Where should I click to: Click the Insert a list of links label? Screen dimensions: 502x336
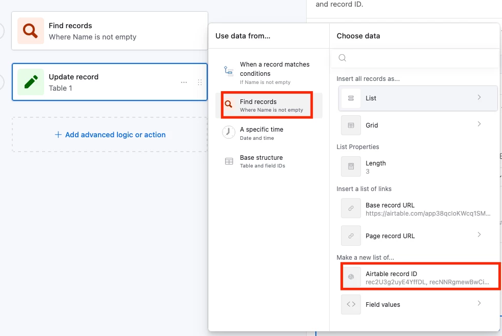pyautogui.click(x=364, y=188)
